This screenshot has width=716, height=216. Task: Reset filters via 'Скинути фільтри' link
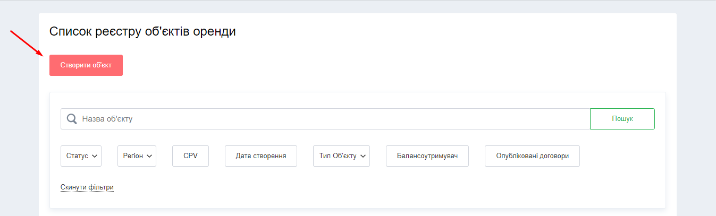point(87,187)
